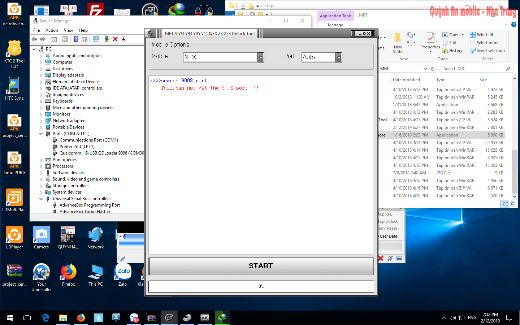Click the WinRAR icon in the taskbar
The width and height of the screenshot is (520, 325).
[x=152, y=318]
